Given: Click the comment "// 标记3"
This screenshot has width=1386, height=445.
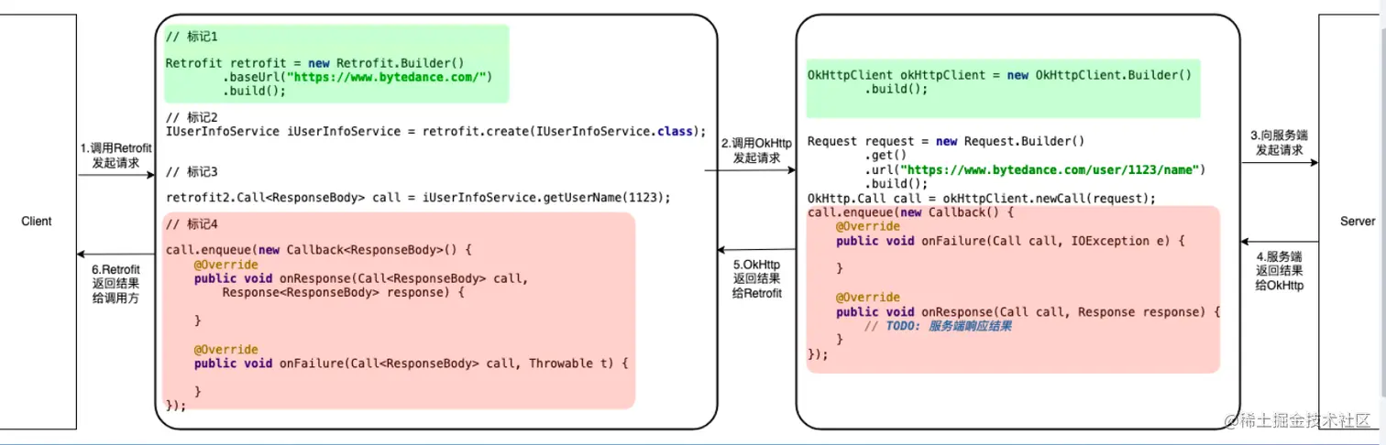Looking at the screenshot, I should tap(192, 171).
